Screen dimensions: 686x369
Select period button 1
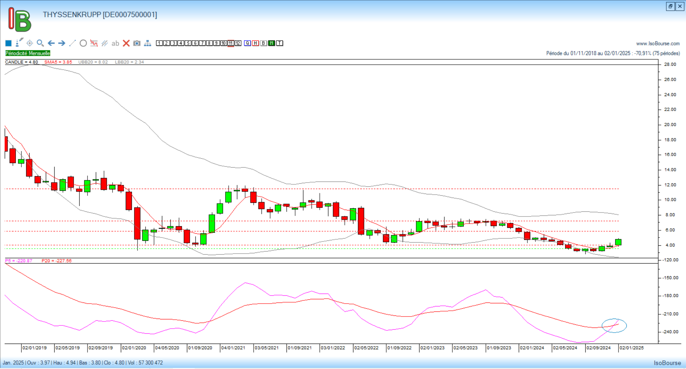(x=159, y=43)
